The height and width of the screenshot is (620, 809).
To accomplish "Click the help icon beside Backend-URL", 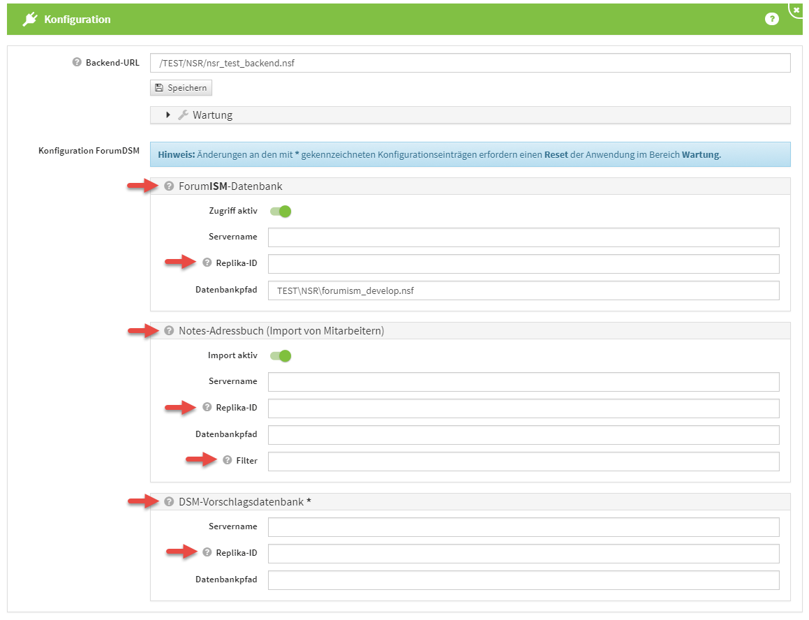I will coord(77,62).
